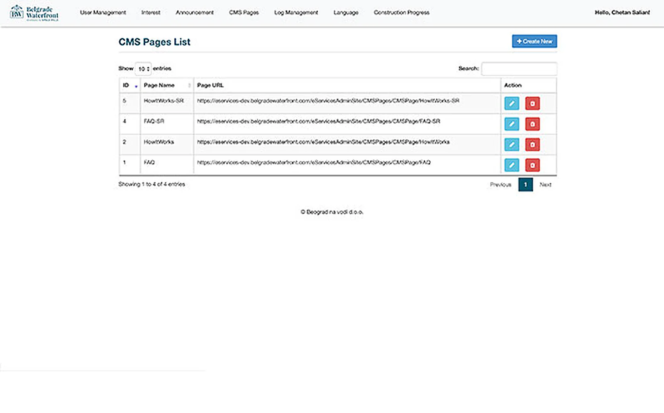Edit the FAQ page (ID 1) pencil icon
The image size is (664, 413).
click(512, 165)
